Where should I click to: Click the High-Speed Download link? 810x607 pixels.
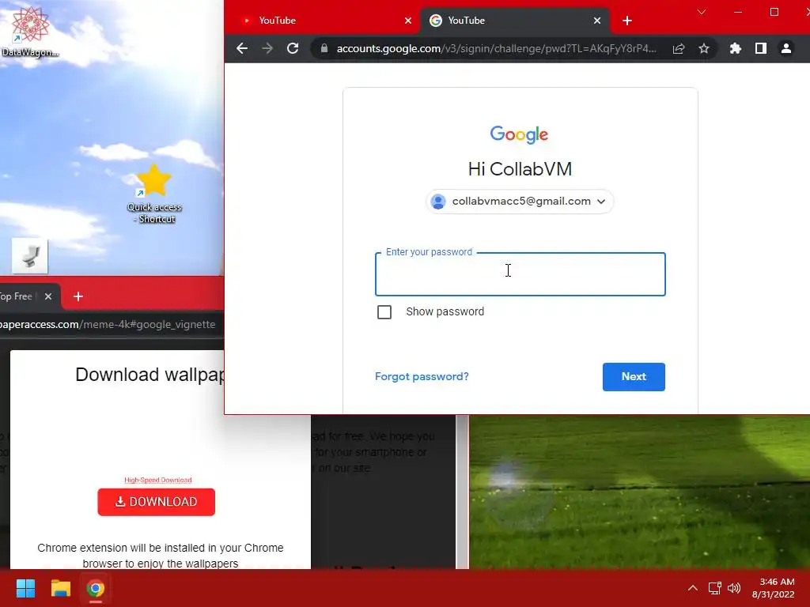158,480
